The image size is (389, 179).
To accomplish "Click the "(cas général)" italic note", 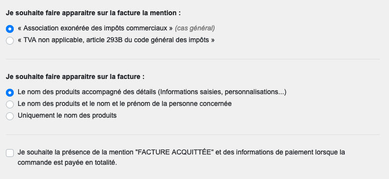I will pyautogui.click(x=195, y=28).
